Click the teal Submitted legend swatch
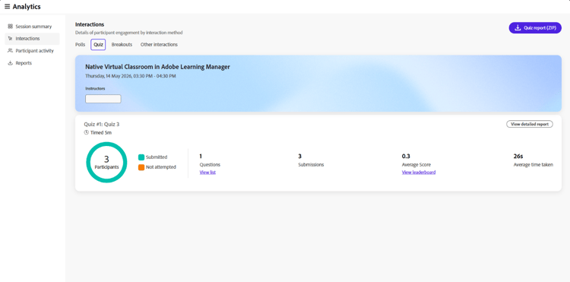The width and height of the screenshot is (570, 282). point(141,157)
